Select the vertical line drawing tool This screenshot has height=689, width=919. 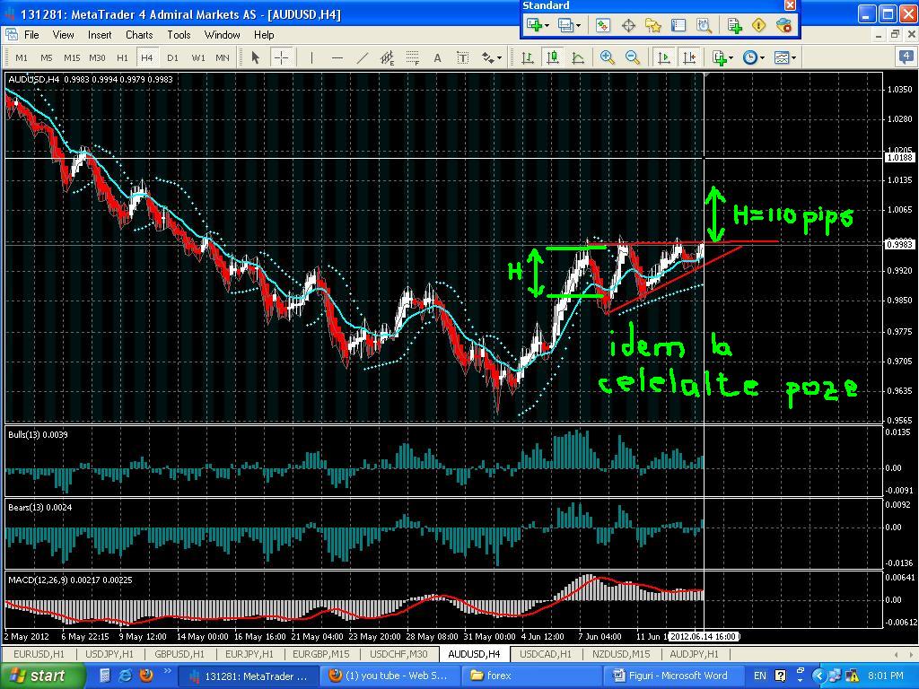(311, 57)
